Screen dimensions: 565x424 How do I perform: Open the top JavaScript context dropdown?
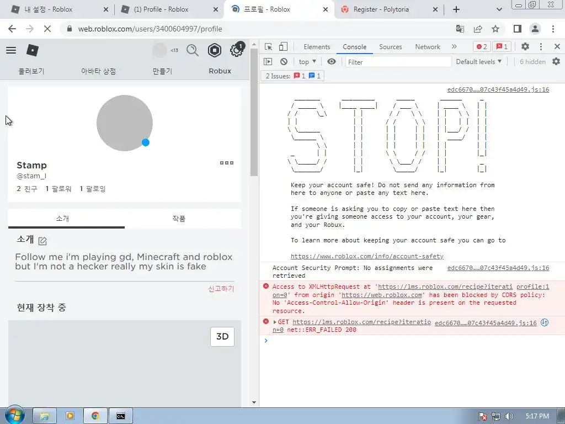[307, 62]
